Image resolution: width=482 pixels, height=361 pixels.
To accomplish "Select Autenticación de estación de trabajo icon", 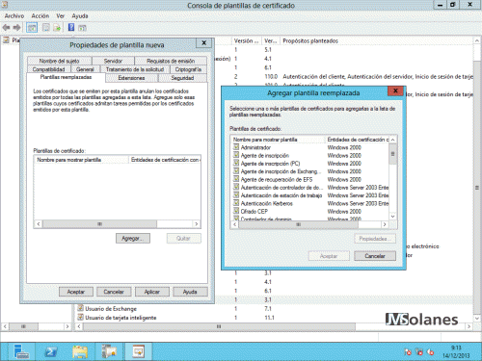I will [x=236, y=195].
